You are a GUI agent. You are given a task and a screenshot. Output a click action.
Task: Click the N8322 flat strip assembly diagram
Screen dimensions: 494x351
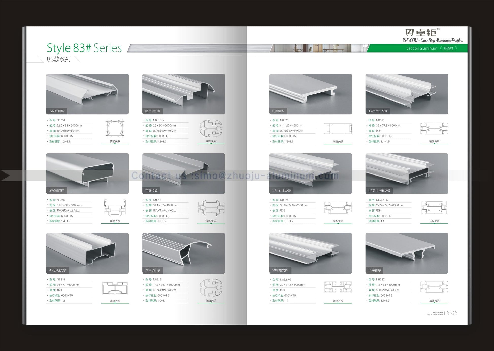pyautogui.click(x=434, y=287)
